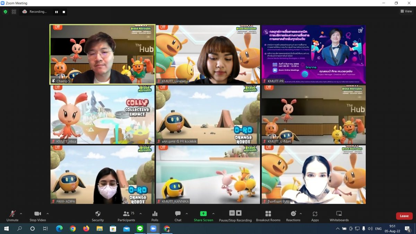
Task: Select the KMUTT_KANNIKA video tile
Action: tap(208, 174)
